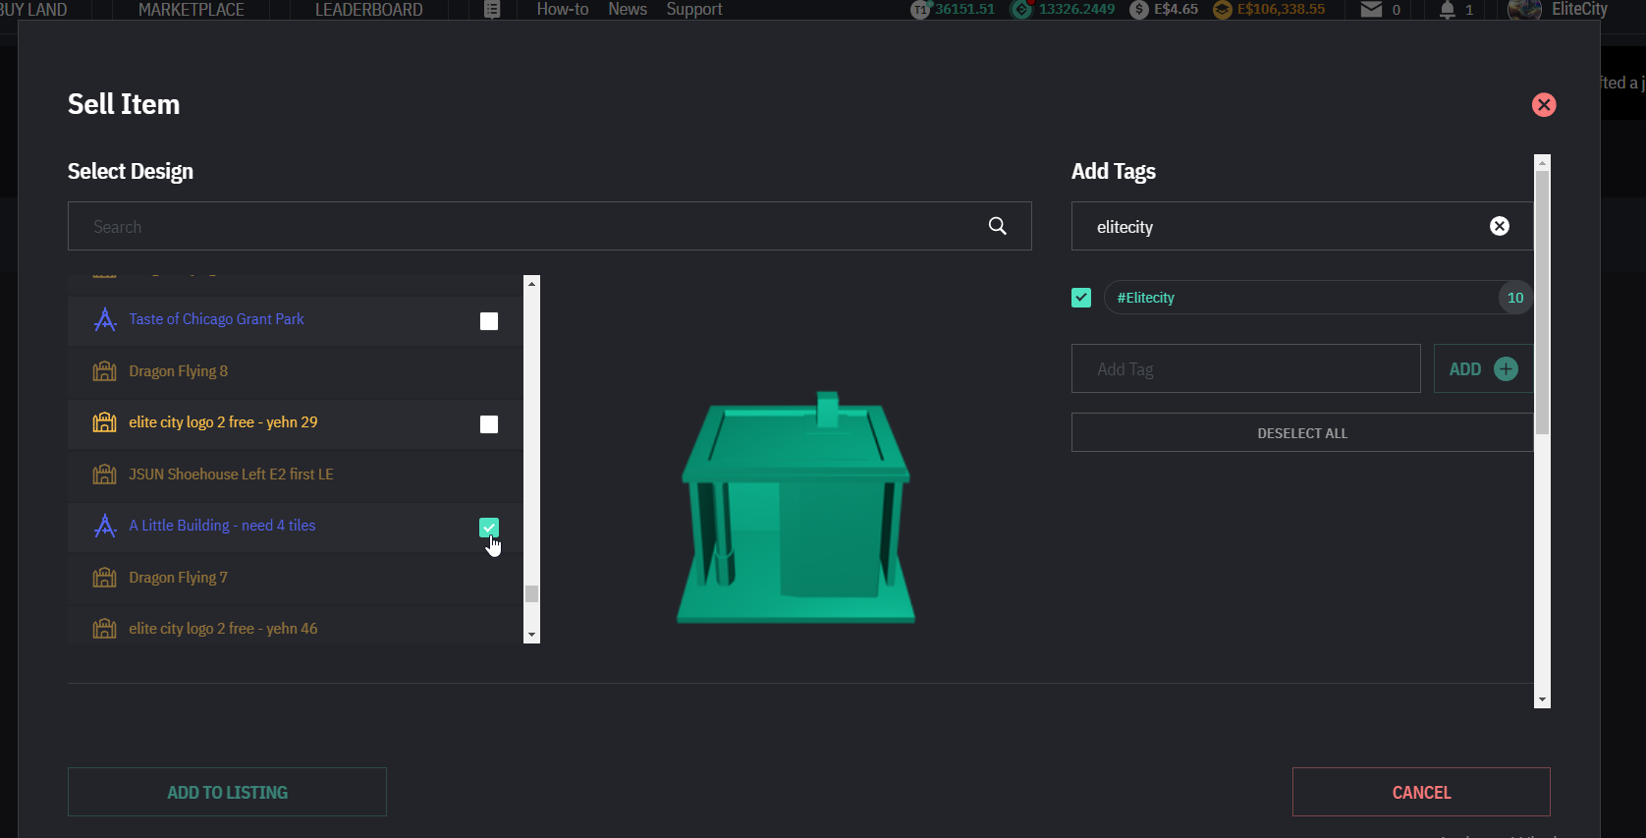Image resolution: width=1646 pixels, height=838 pixels.
Task: Uncheck the A Little Building checkbox
Action: pos(488,528)
